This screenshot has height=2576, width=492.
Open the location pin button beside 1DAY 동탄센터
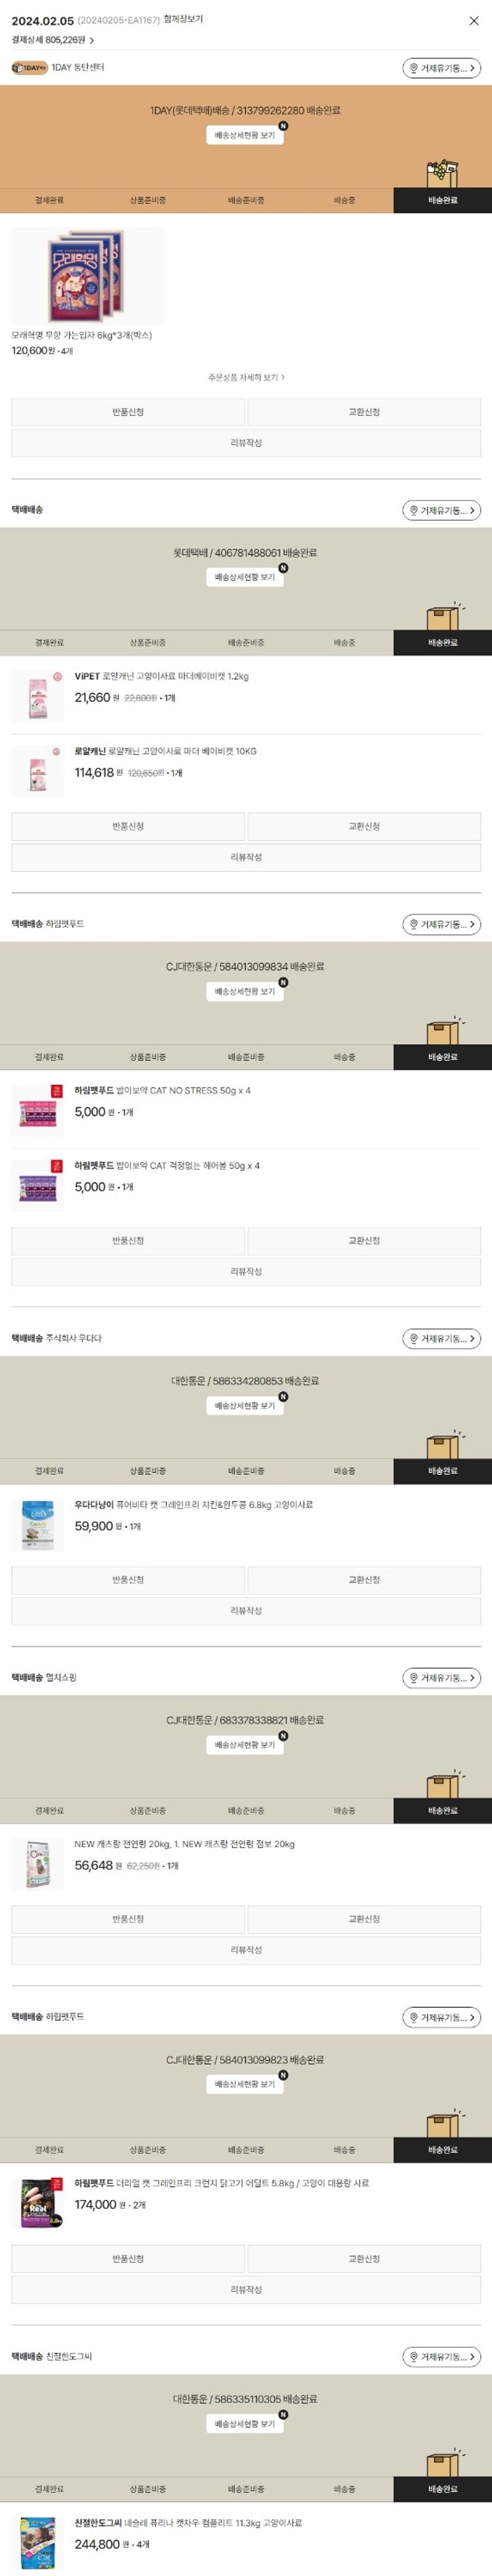(441, 68)
